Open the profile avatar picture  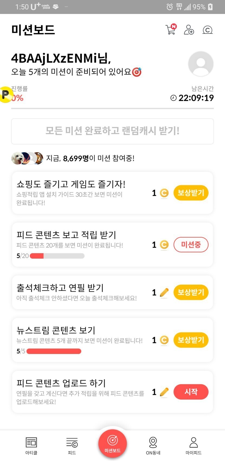coord(201,64)
